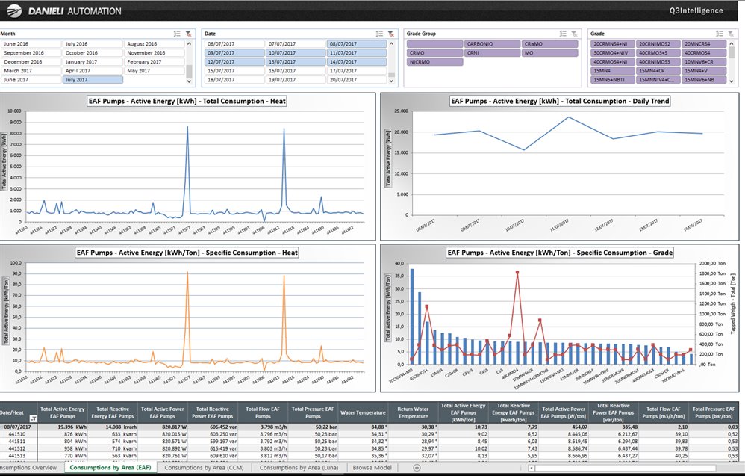
Task: Select the NICRMO grade group button
Action: pos(434,62)
